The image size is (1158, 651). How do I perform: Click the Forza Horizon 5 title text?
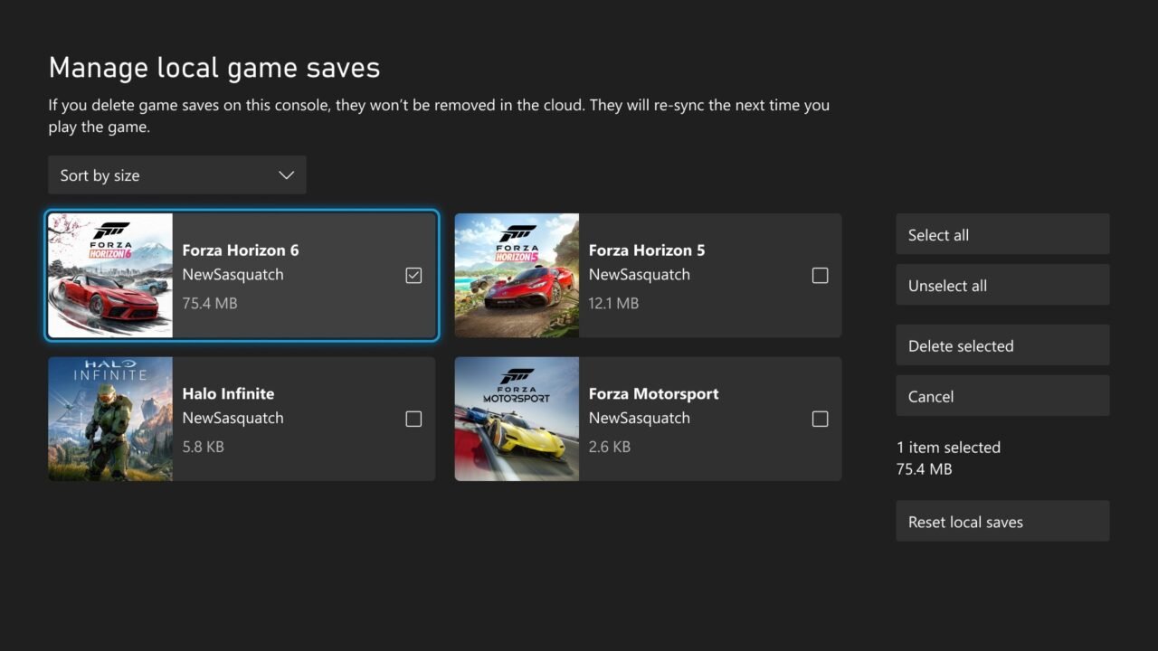tap(647, 250)
